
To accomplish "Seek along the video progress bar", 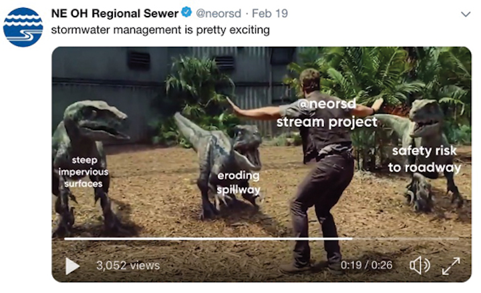I will tap(261, 238).
